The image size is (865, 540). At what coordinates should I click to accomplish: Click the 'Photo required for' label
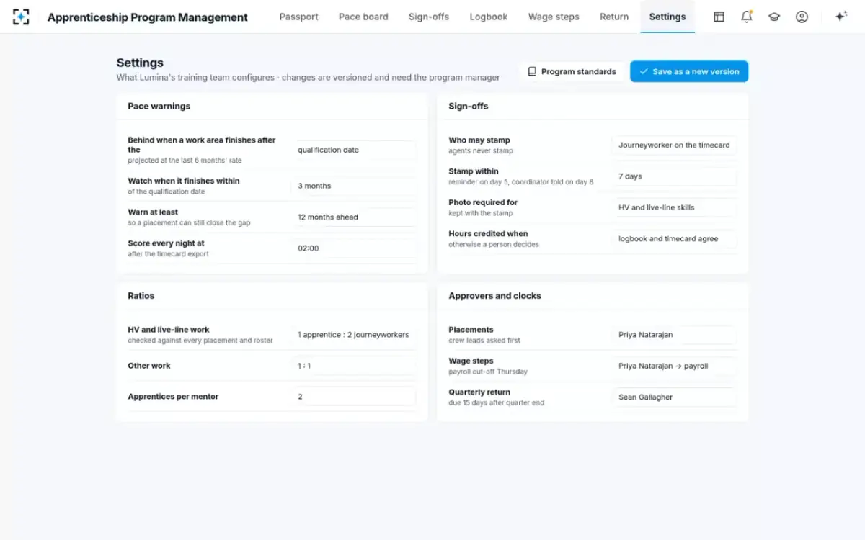(x=483, y=202)
